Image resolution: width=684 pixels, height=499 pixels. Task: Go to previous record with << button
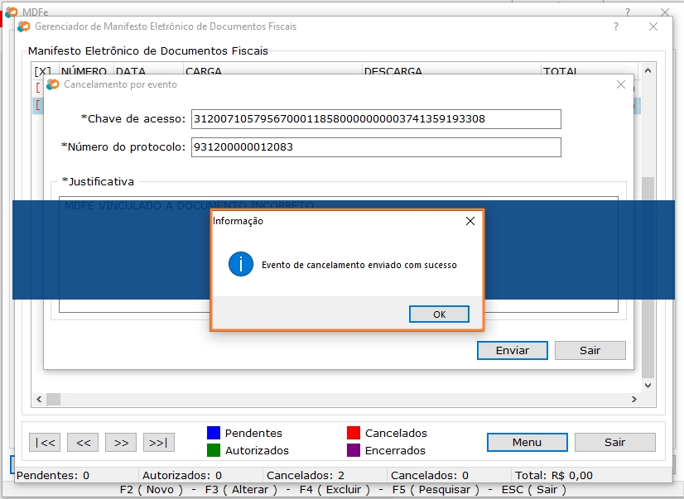[84, 443]
